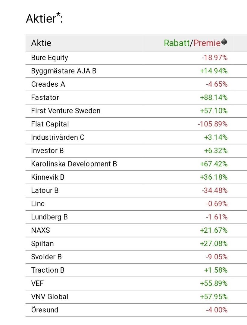247x325 pixels.
Task: Click Latour B in the list
Action: [45, 190]
